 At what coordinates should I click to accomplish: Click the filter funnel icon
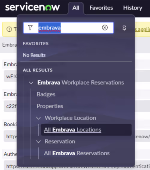30,28
